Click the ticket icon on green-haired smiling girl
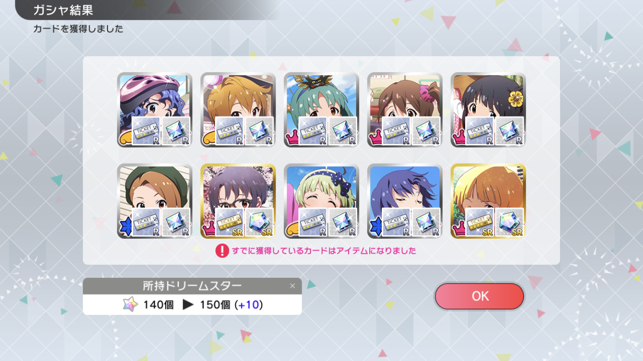Image resolution: width=643 pixels, height=361 pixels. [x=313, y=222]
